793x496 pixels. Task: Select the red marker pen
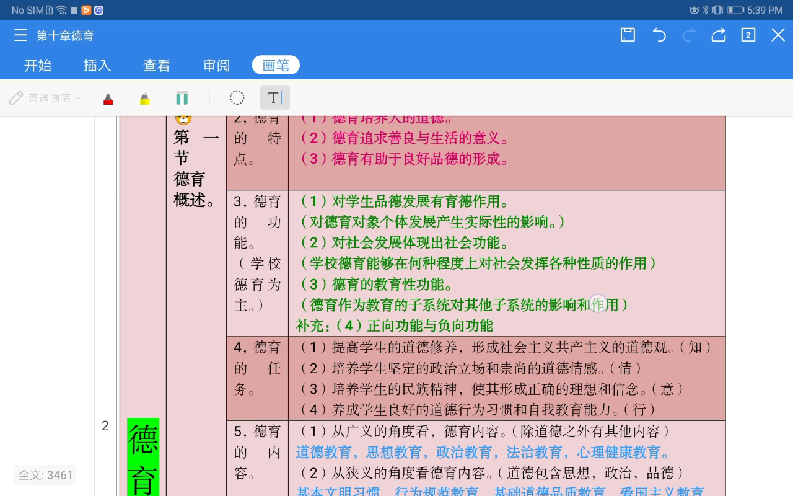point(108,98)
